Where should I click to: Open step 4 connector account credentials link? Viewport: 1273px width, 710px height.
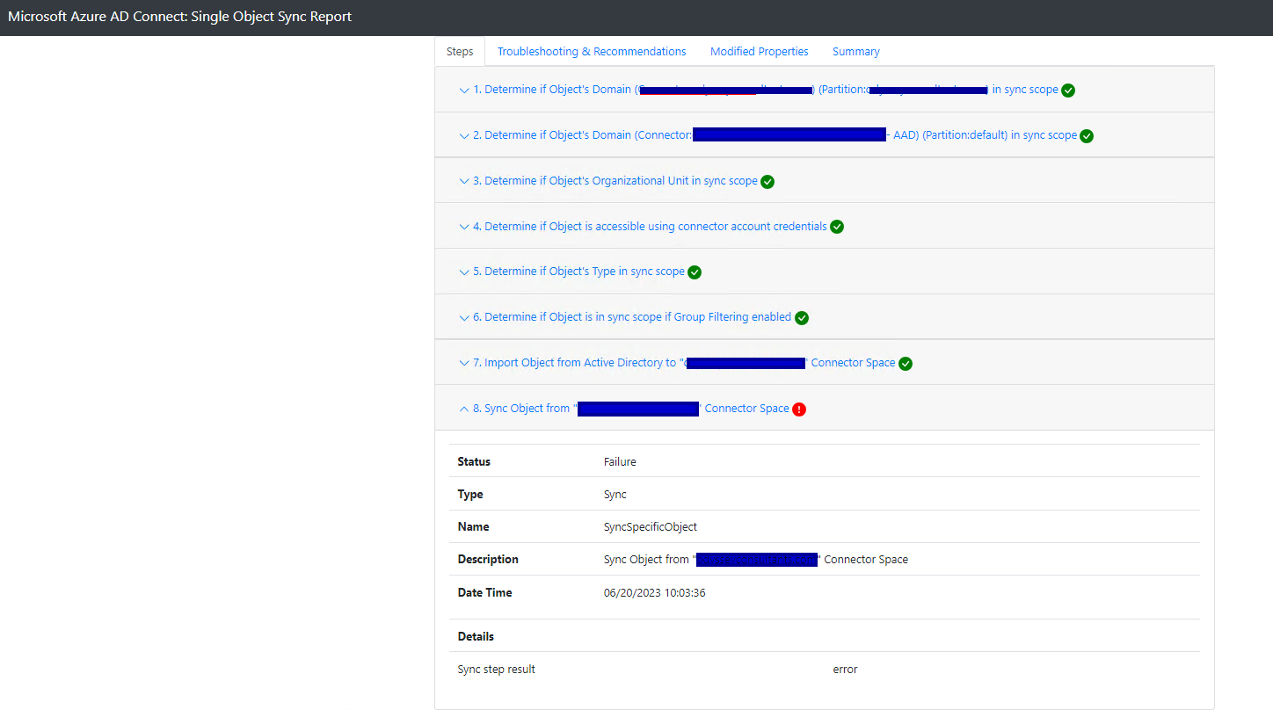651,226
